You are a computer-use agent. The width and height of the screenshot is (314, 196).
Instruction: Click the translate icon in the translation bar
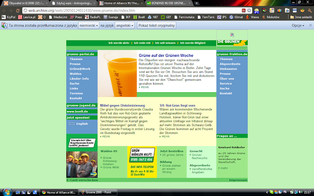click(4, 25)
